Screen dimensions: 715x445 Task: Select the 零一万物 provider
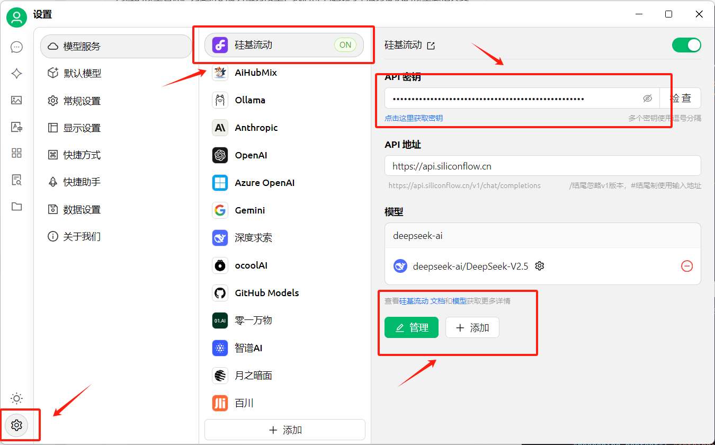284,321
